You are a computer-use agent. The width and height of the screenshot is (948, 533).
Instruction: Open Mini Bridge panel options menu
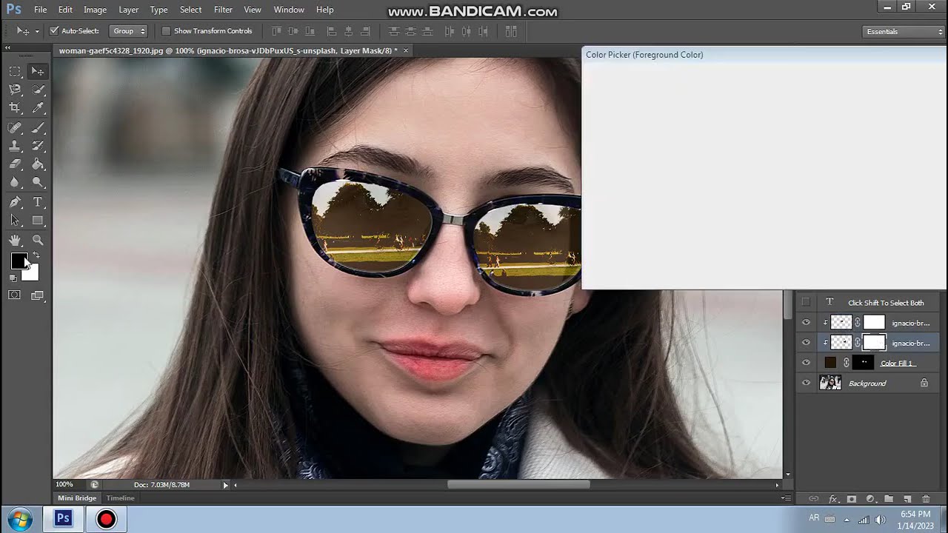pos(786,498)
